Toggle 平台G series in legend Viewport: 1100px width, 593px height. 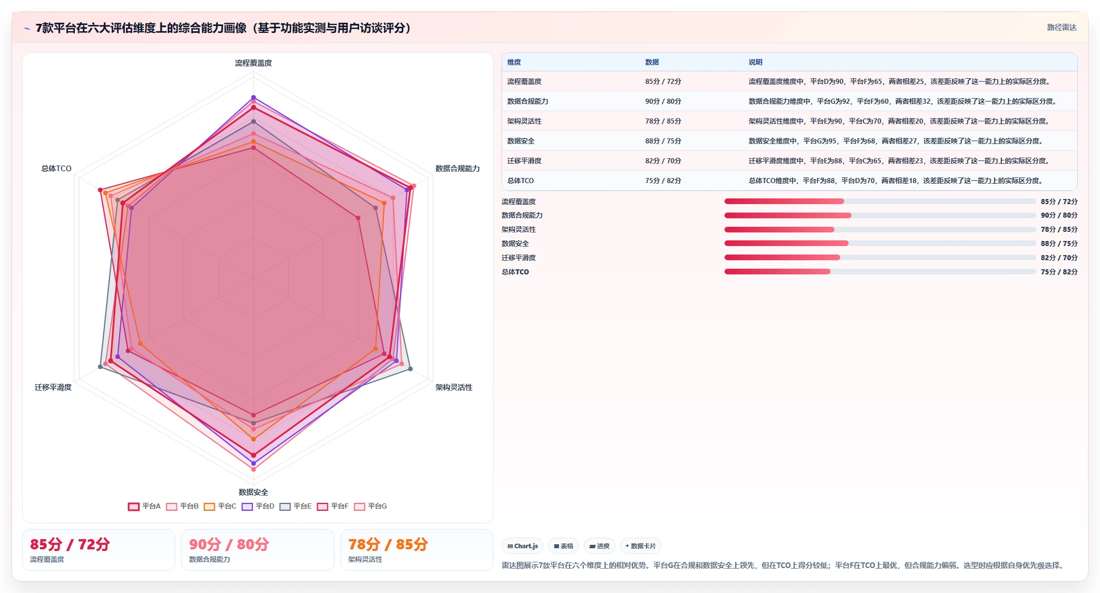370,506
